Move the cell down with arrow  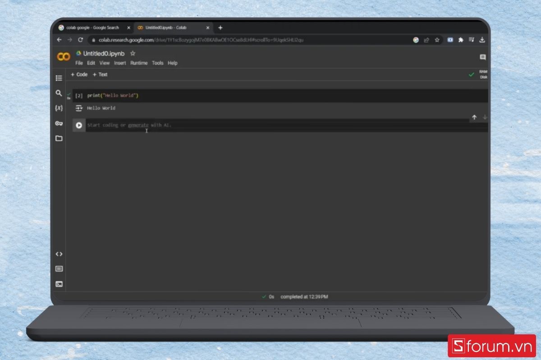(485, 117)
